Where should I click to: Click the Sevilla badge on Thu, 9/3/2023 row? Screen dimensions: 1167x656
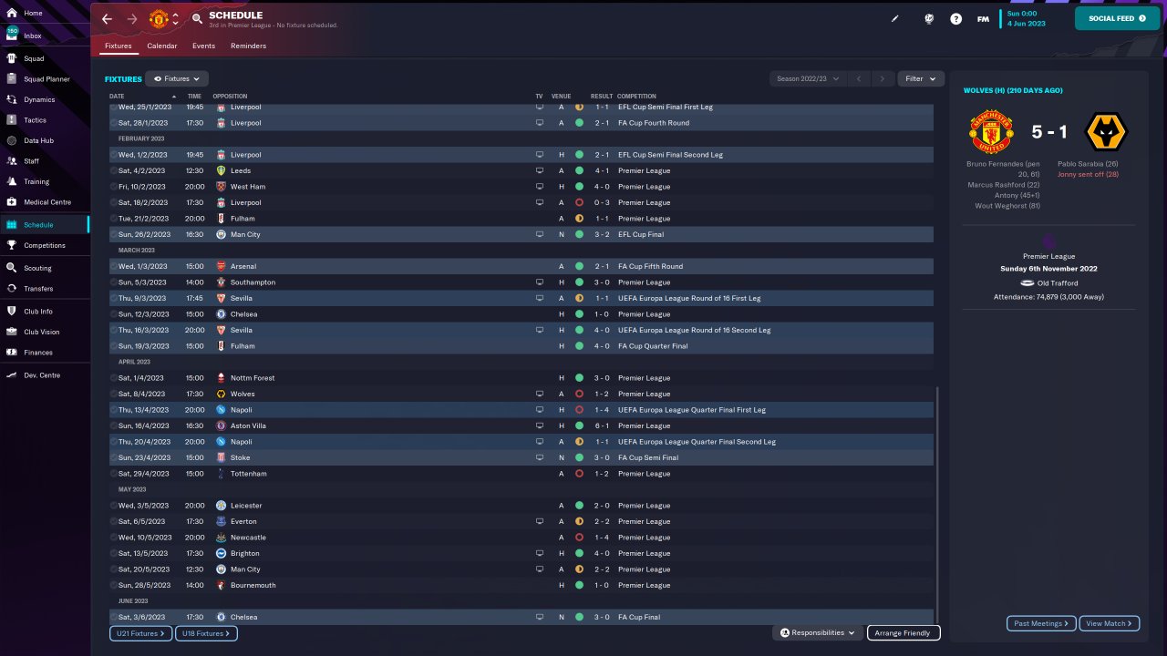click(x=221, y=298)
